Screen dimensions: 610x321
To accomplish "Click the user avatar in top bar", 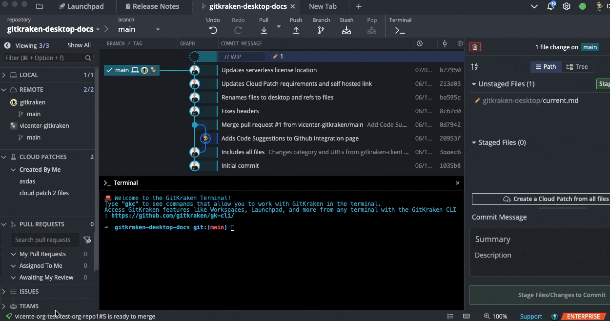I will [x=600, y=6].
